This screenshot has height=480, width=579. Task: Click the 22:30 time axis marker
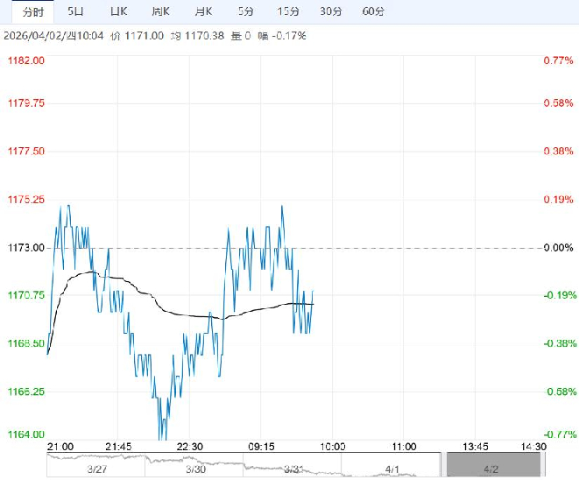[190, 446]
